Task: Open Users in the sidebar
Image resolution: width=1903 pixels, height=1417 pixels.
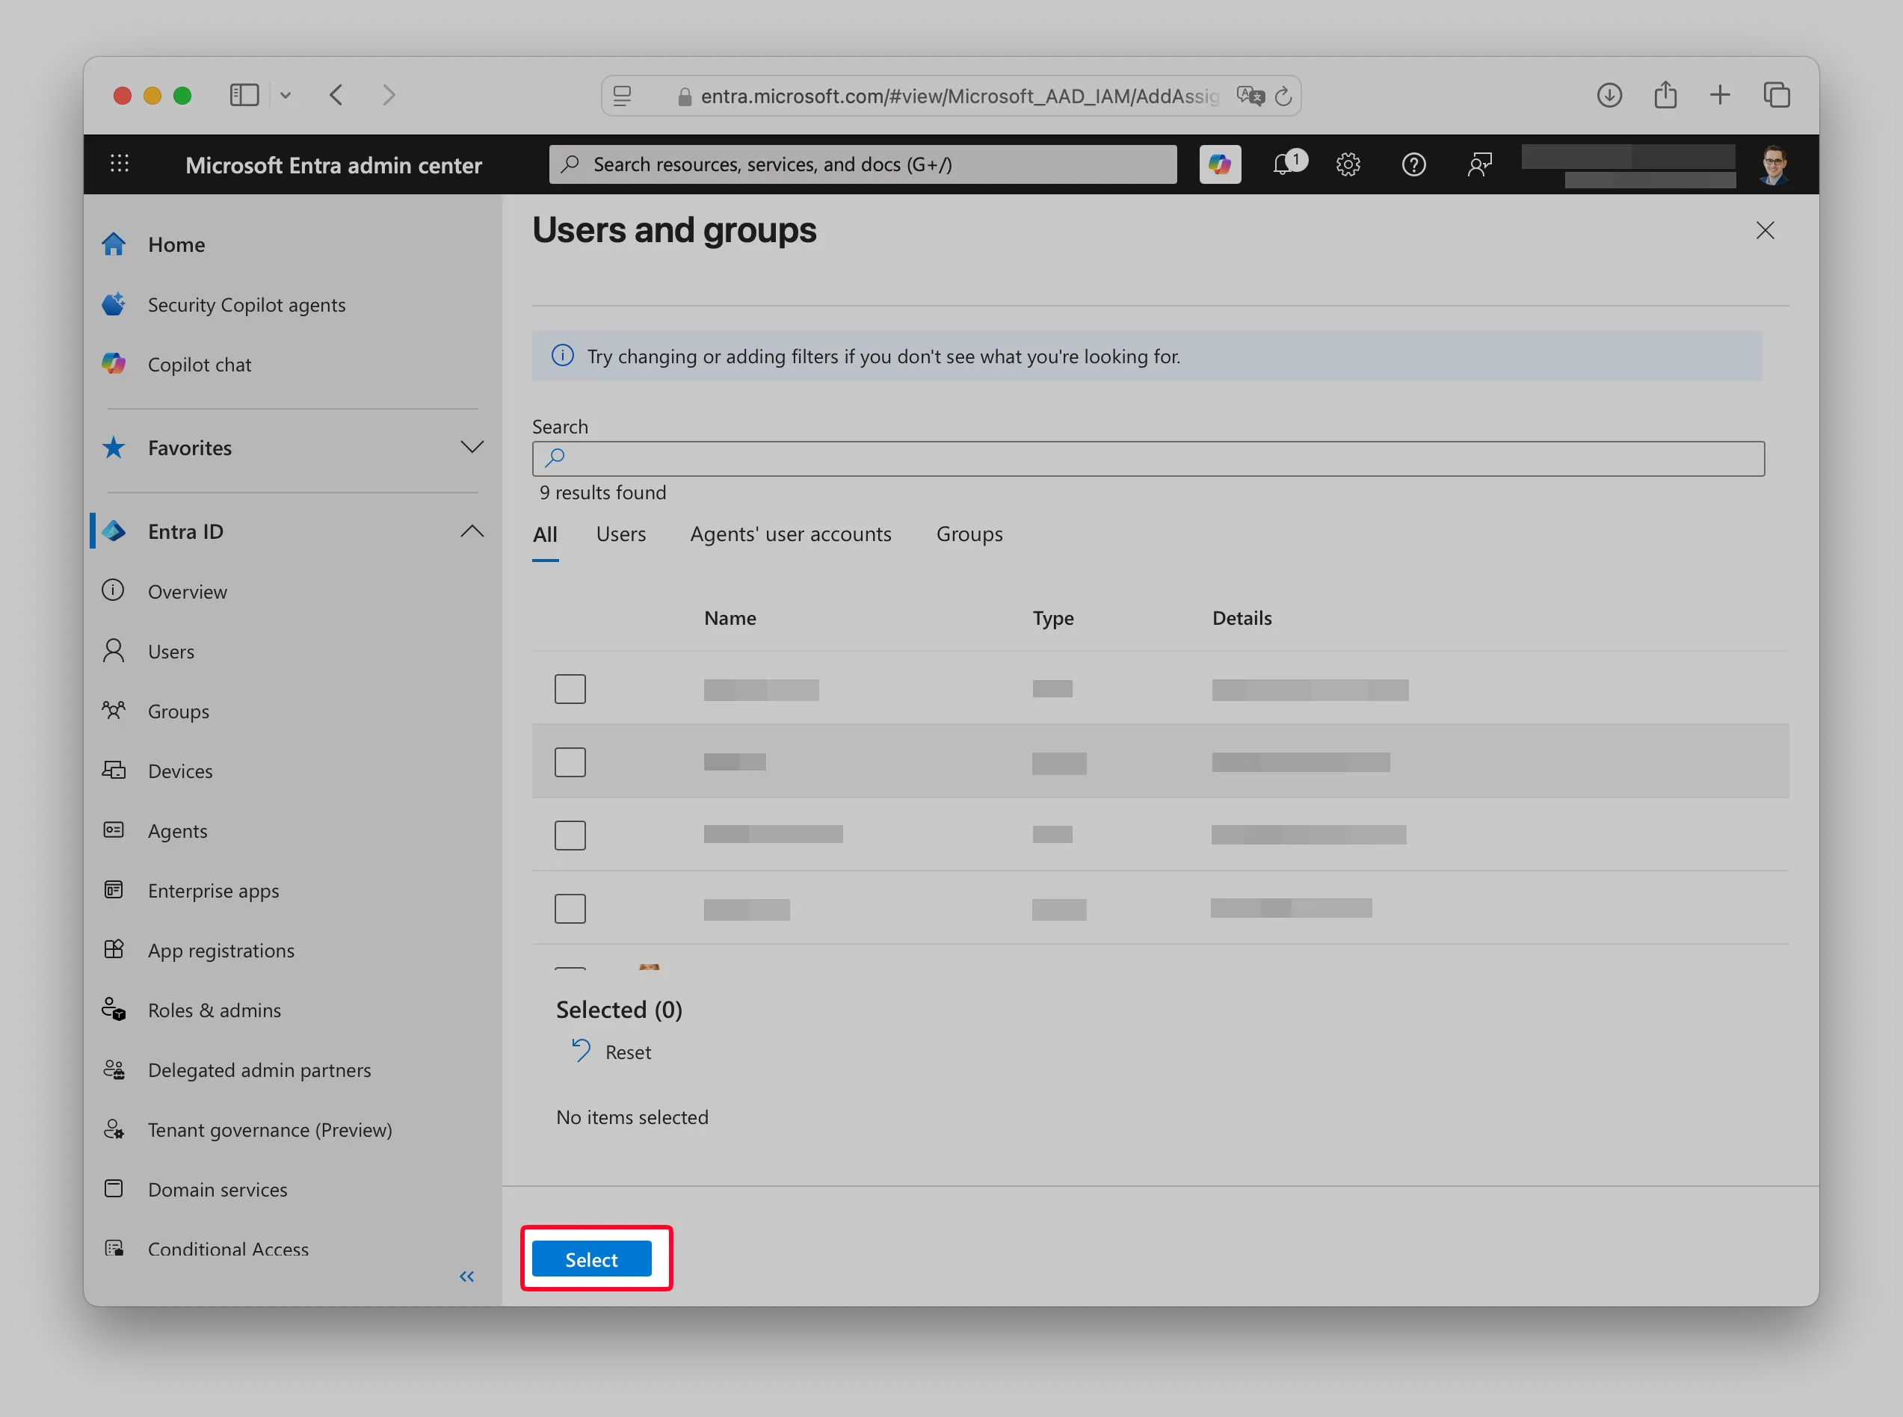Action: pos(170,651)
